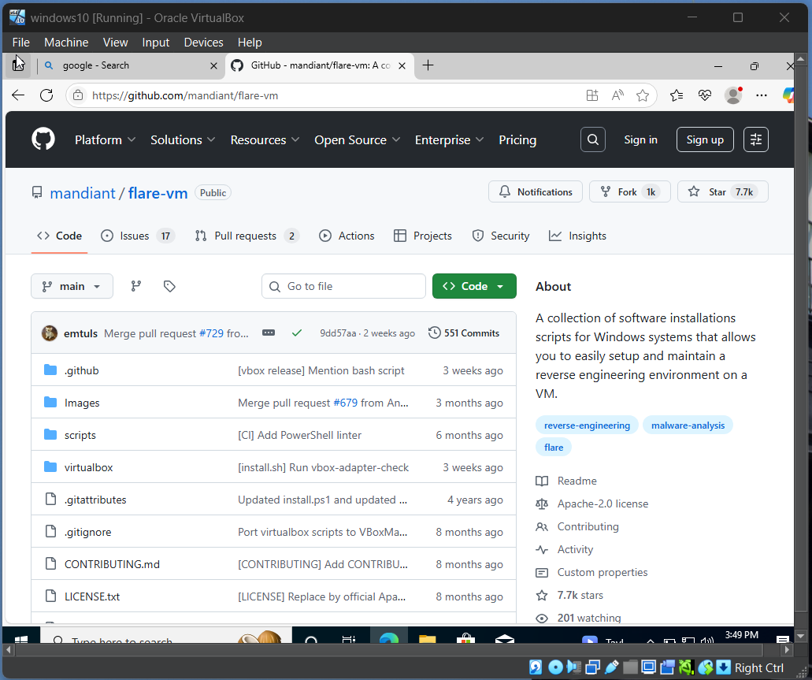
Task: Fork the repository button
Action: pyautogui.click(x=630, y=191)
